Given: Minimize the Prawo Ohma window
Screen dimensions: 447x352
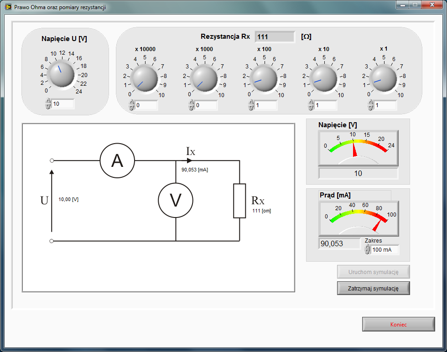Looking at the screenshot, I should 402,5.
